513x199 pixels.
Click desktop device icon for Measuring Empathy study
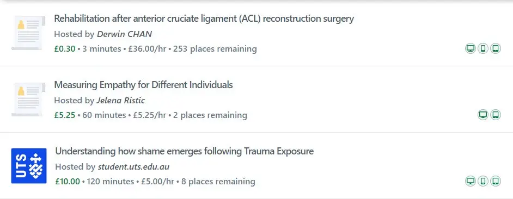[483, 115]
